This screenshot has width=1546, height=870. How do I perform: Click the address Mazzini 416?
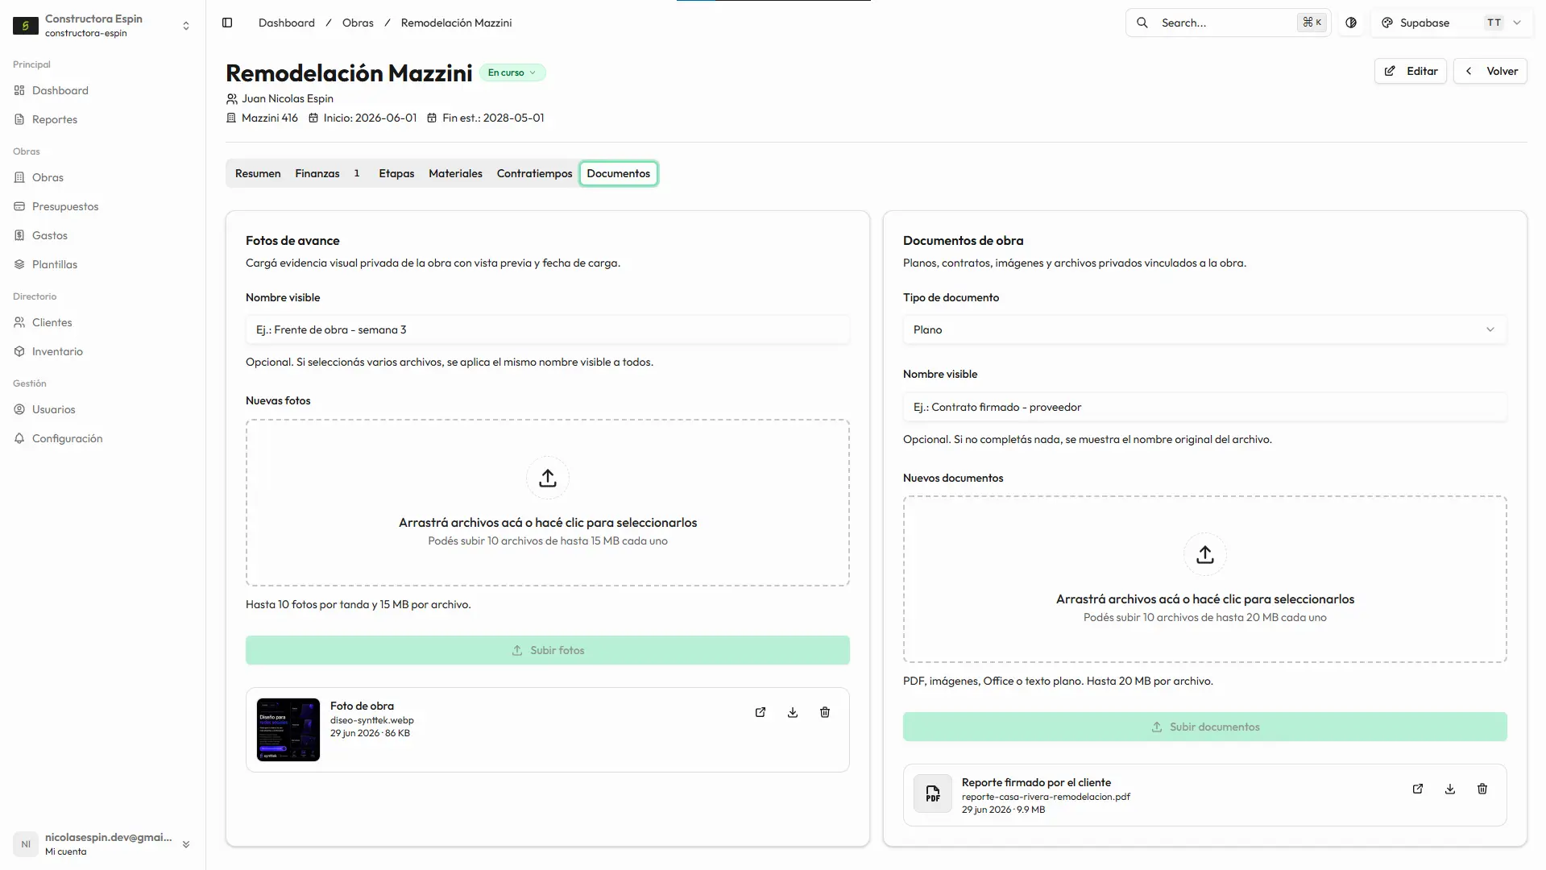coord(270,118)
